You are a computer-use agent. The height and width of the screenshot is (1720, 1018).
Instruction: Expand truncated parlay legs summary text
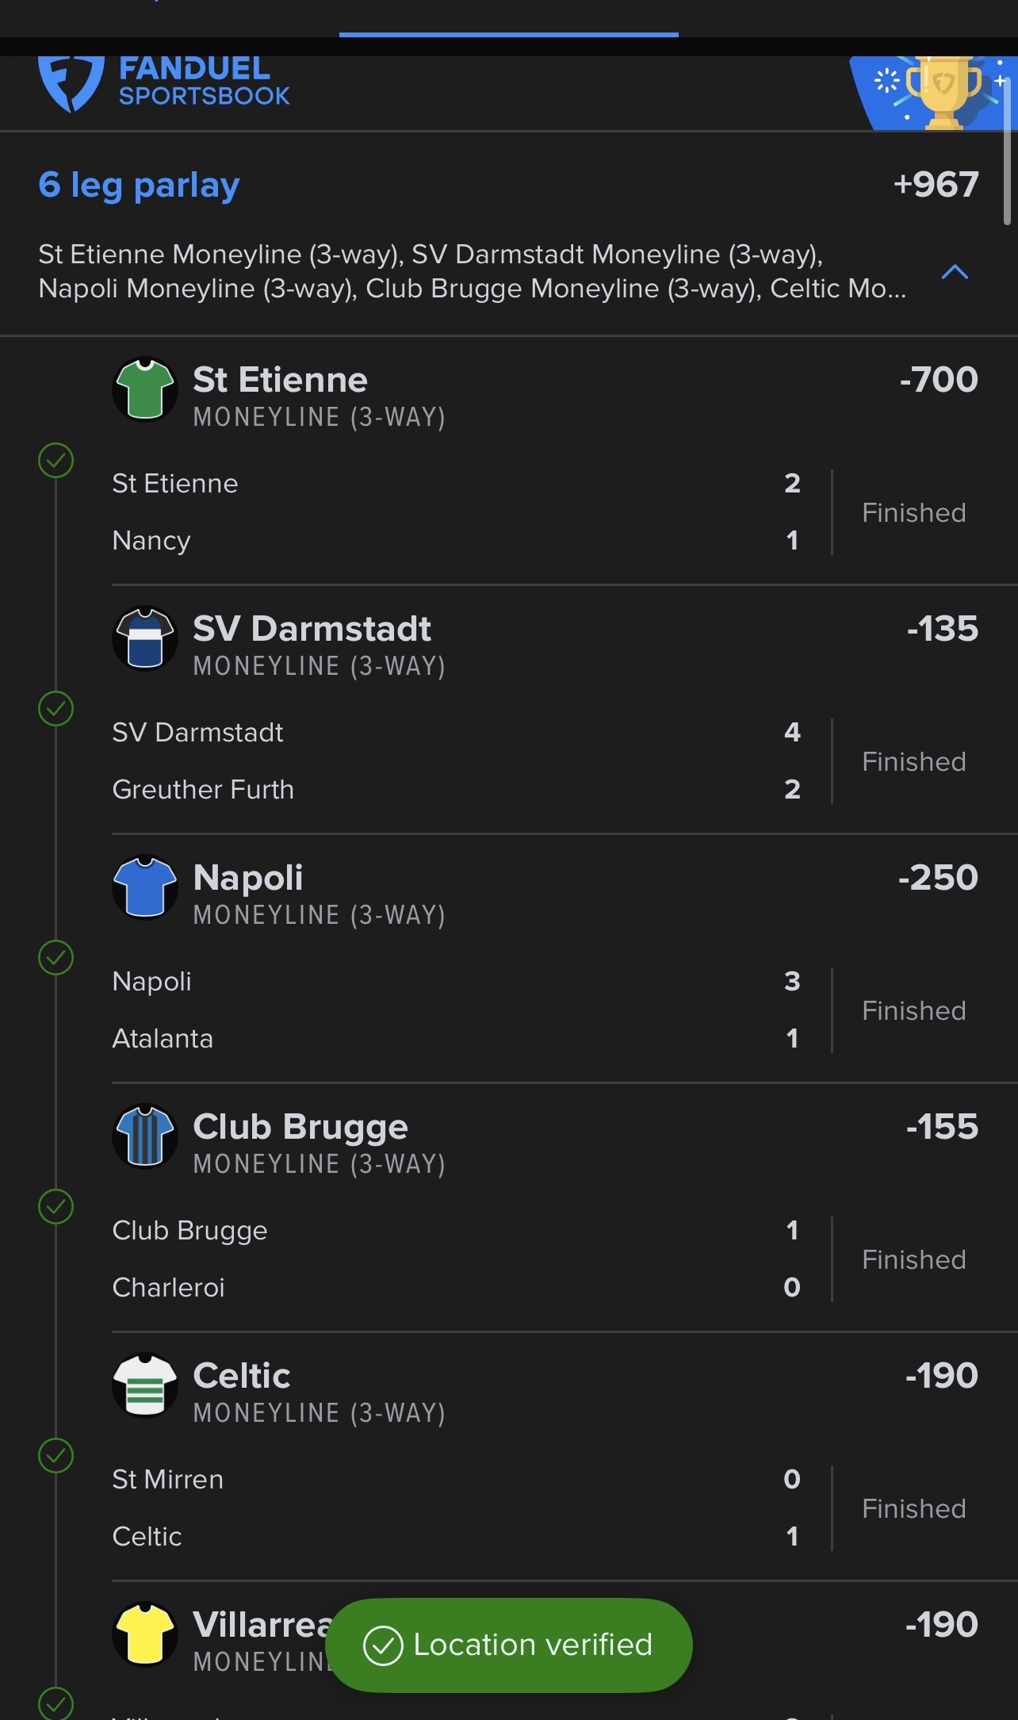click(471, 271)
